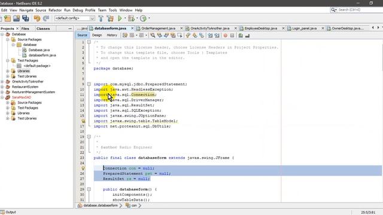This screenshot has width=383, height=215.
Task: Switch to the Files panel tab
Action: [25, 29]
